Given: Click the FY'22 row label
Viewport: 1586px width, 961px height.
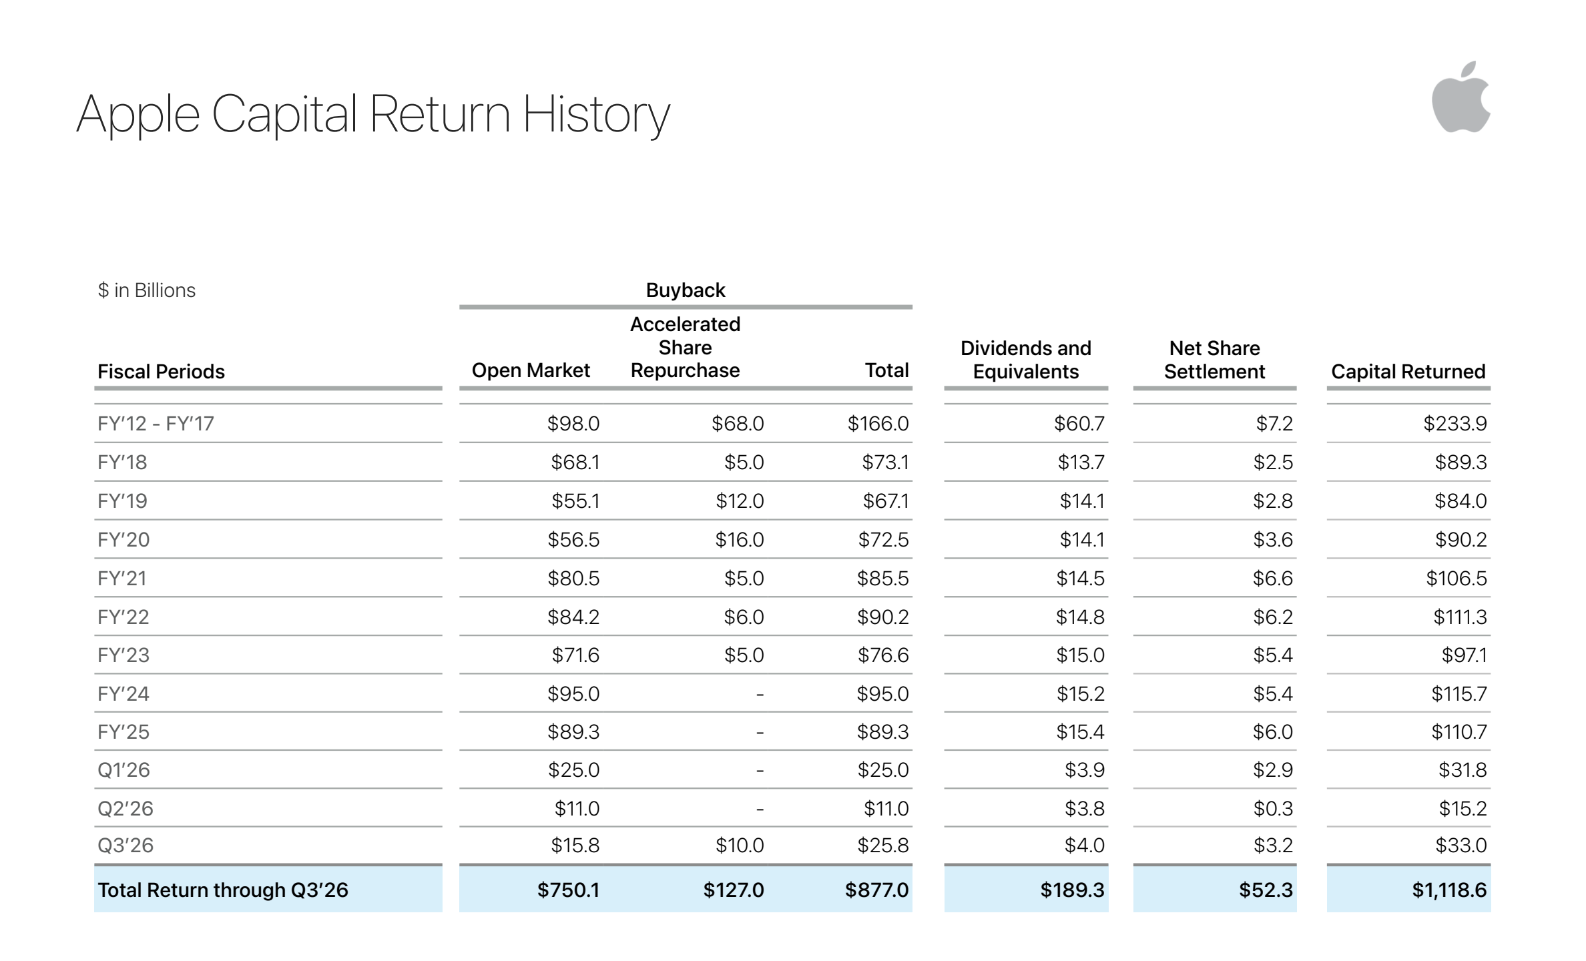Looking at the screenshot, I should [123, 617].
